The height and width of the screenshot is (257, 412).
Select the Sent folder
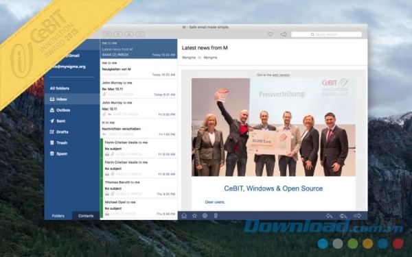click(72, 121)
